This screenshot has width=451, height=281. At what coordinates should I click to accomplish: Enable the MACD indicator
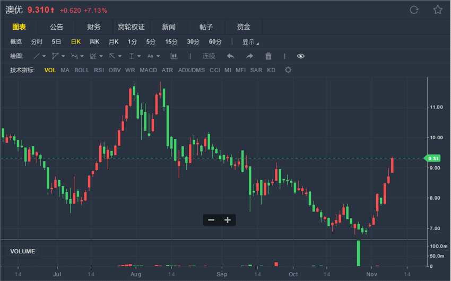click(149, 70)
